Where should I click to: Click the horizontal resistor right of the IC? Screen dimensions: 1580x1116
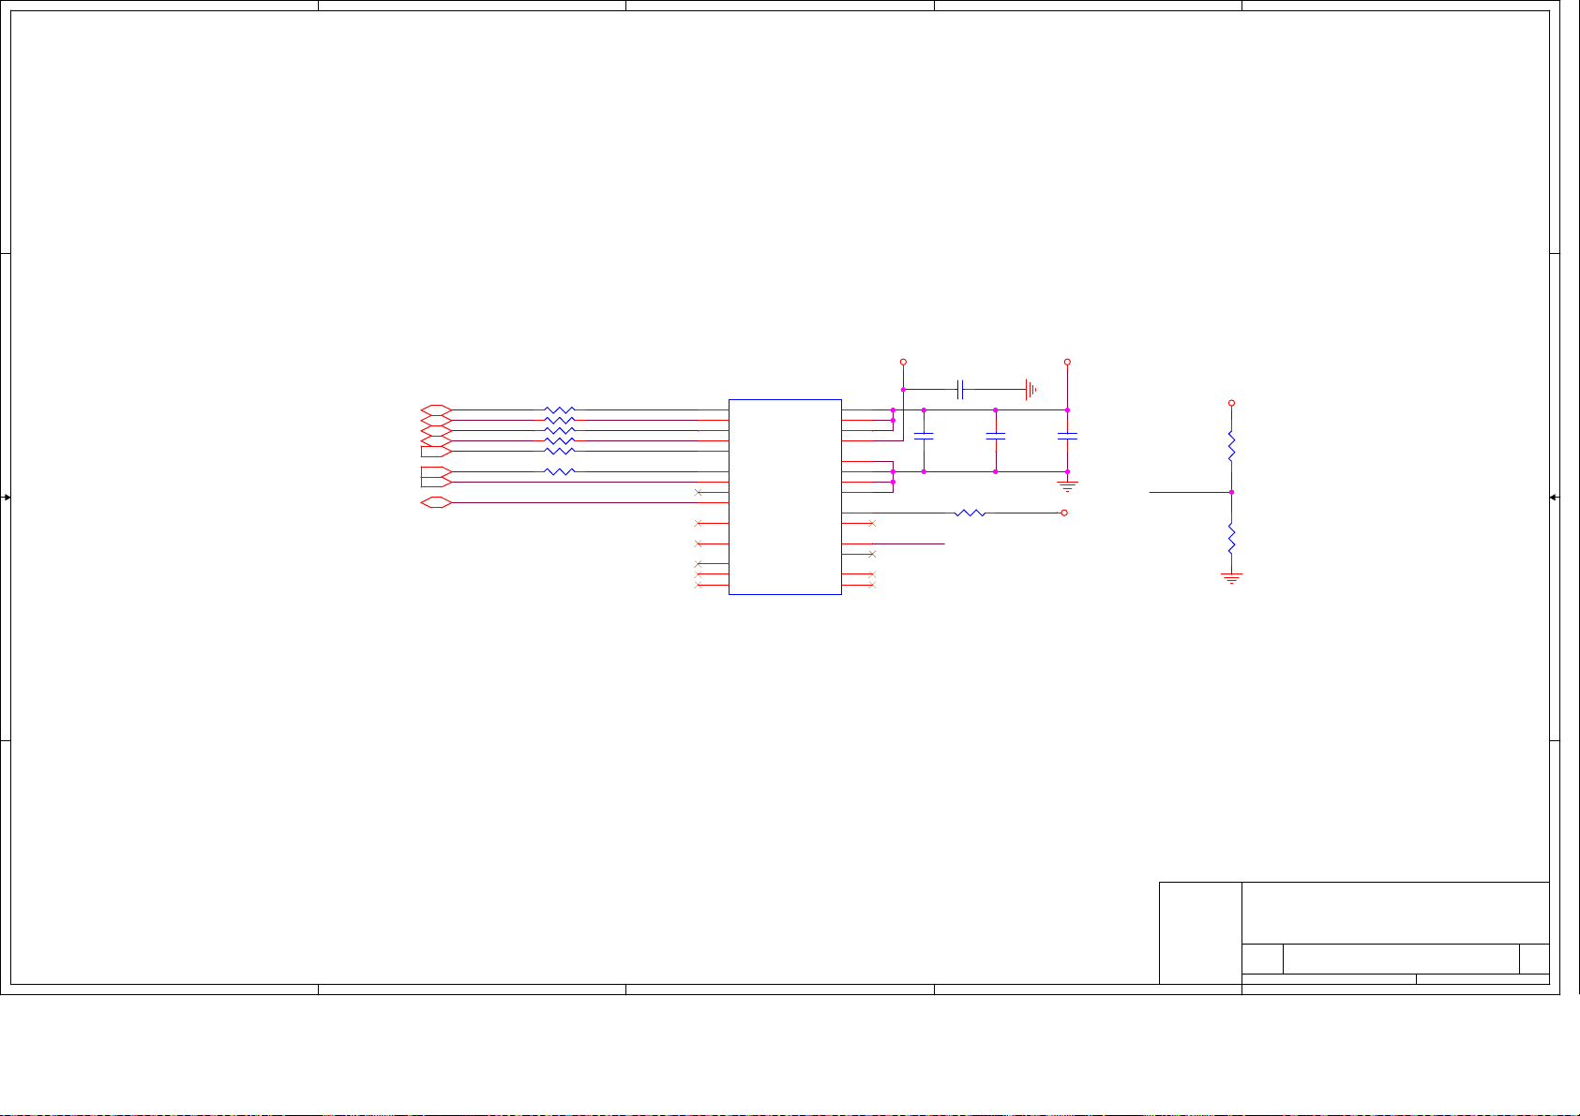coord(970,513)
